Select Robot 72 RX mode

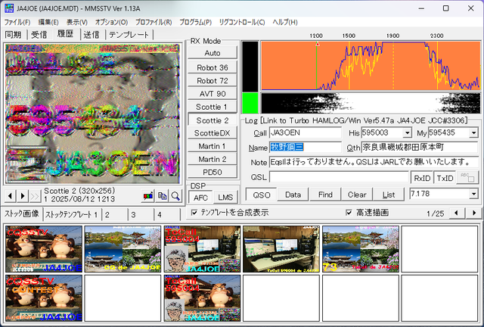click(x=213, y=80)
